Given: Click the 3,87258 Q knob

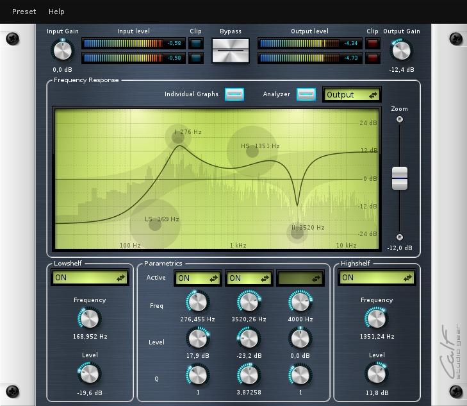Looking at the screenshot, I should [249, 375].
